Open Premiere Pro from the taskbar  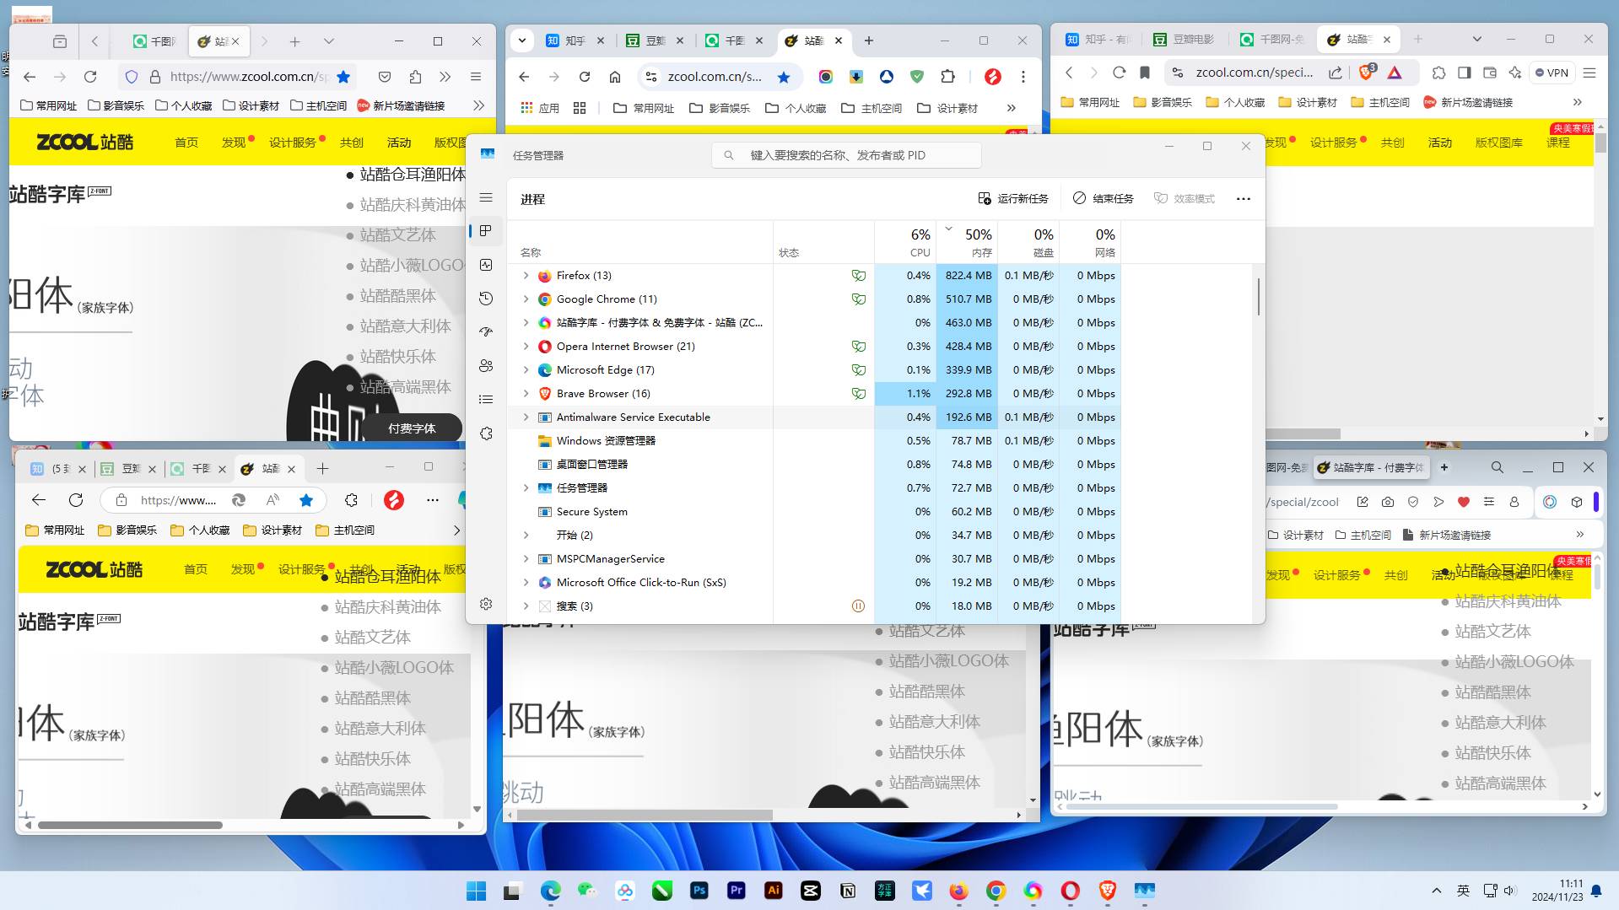[737, 891]
